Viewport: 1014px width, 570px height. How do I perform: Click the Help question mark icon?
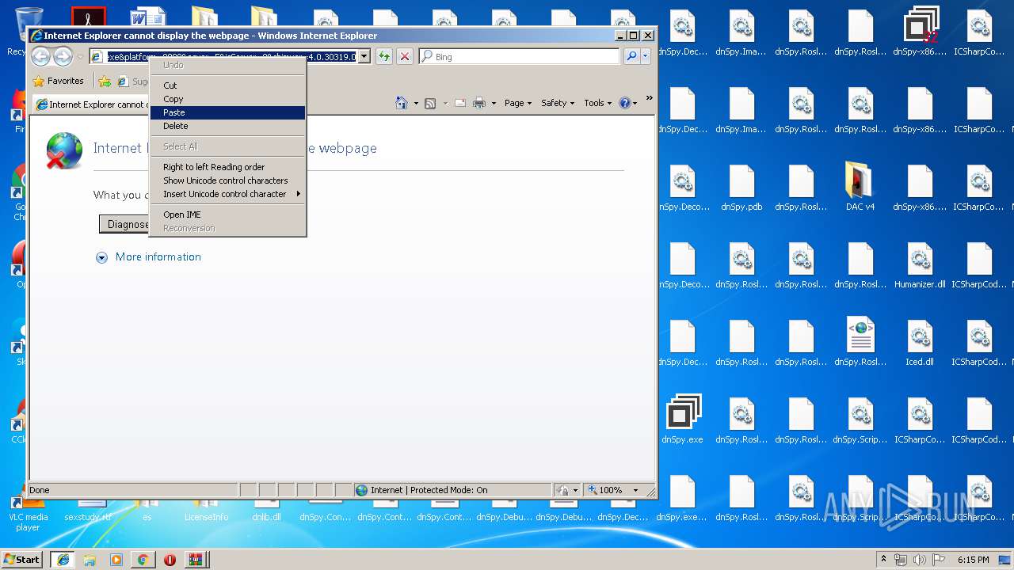(x=624, y=103)
